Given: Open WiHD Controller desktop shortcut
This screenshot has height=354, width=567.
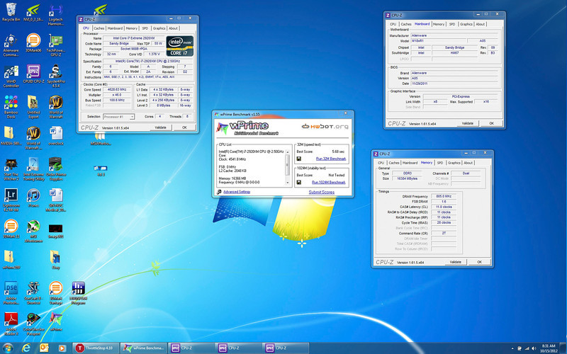Looking at the screenshot, I should click(x=11, y=76).
